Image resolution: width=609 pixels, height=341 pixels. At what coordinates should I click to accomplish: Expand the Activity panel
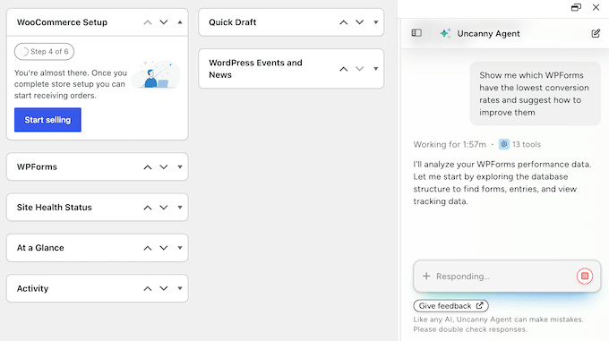coord(180,288)
